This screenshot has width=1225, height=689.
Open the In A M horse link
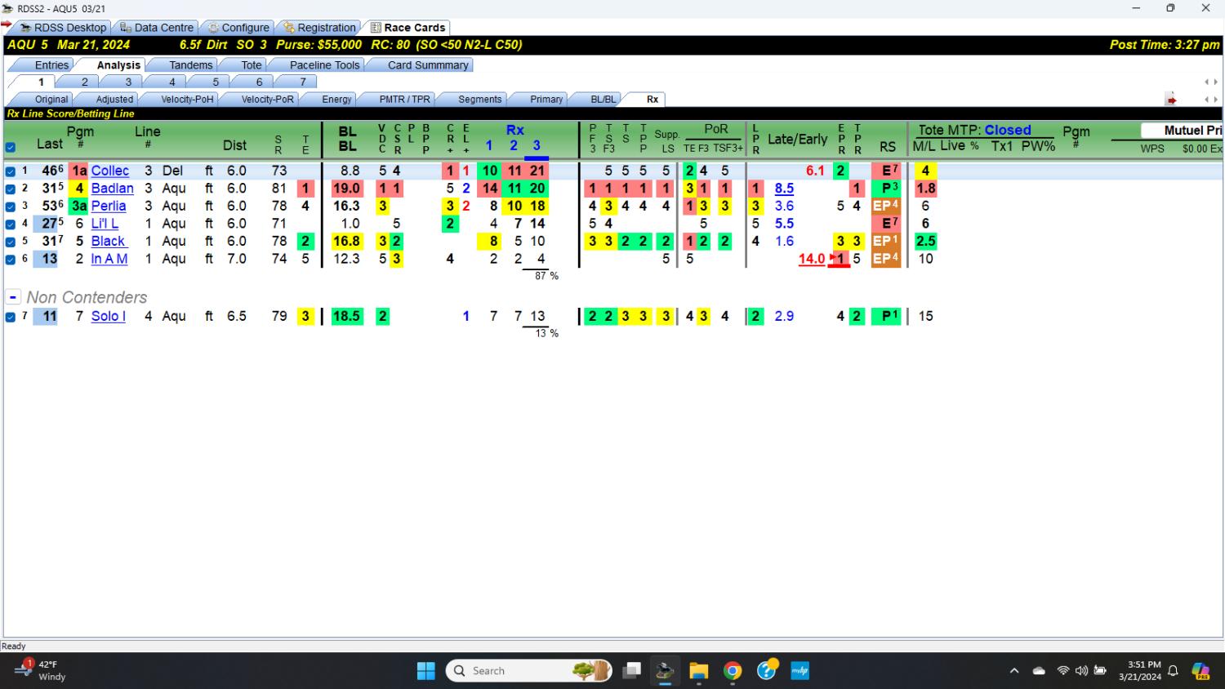pos(109,259)
